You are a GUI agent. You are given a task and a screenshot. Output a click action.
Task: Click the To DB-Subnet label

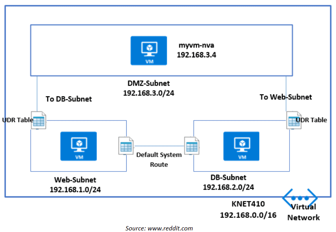pyautogui.click(x=68, y=99)
